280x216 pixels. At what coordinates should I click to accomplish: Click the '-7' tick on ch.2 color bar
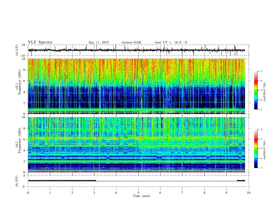[x=261, y=168]
